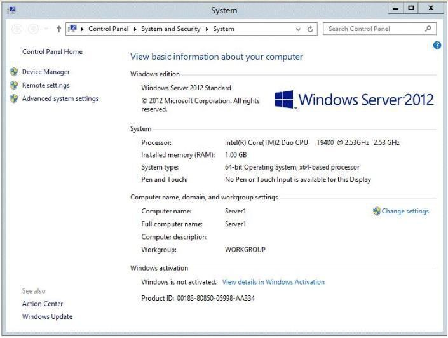Image resolution: width=448 pixels, height=338 pixels.
Task: Open Advanced system settings
Action: (60, 98)
